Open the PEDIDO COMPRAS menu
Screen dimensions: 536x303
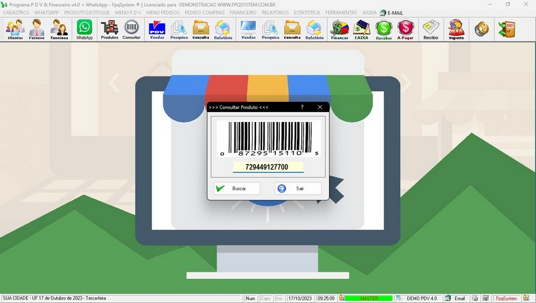pyautogui.click(x=204, y=13)
